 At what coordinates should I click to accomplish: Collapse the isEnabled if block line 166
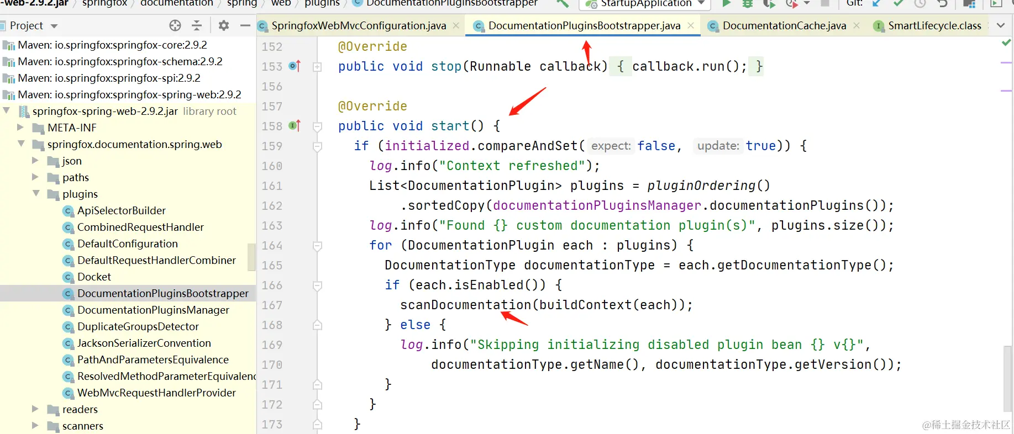[x=317, y=285]
